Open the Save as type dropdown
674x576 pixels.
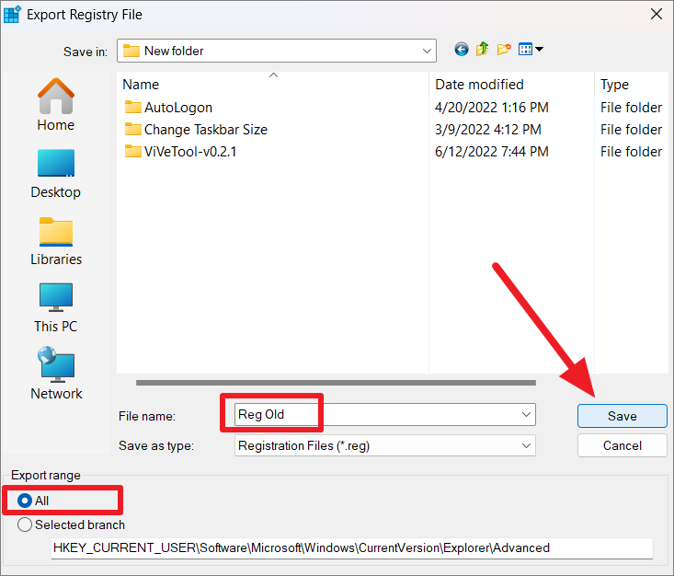coord(385,445)
